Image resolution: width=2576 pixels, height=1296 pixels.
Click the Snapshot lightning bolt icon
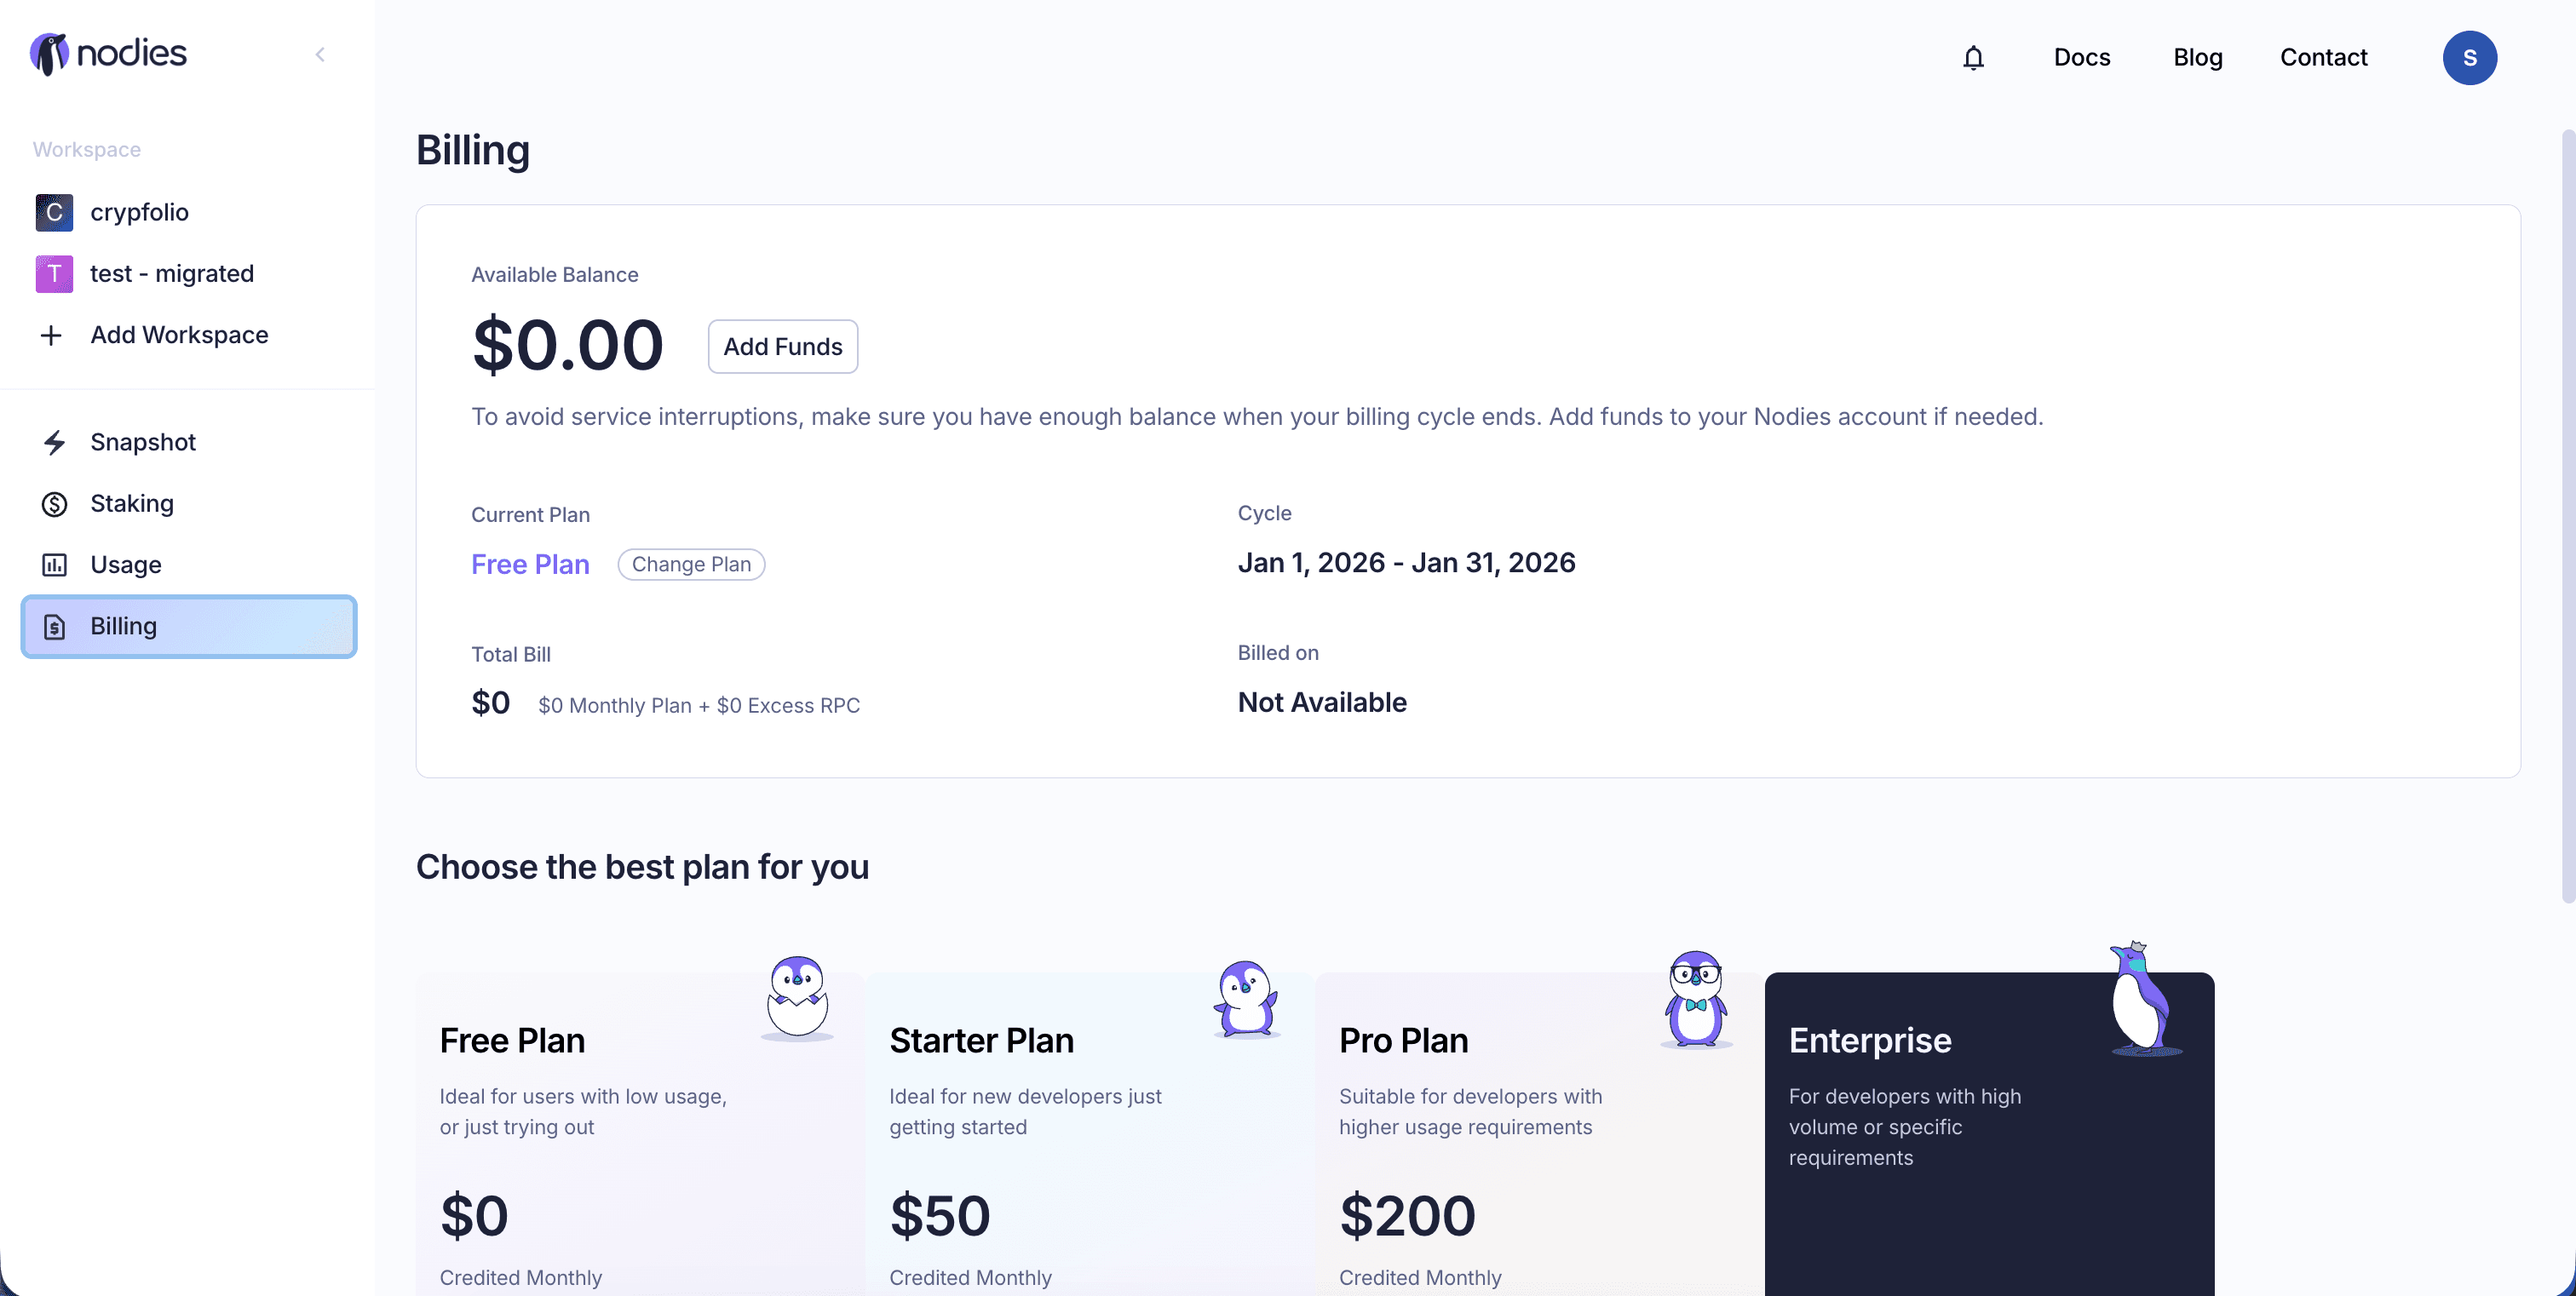click(x=54, y=443)
